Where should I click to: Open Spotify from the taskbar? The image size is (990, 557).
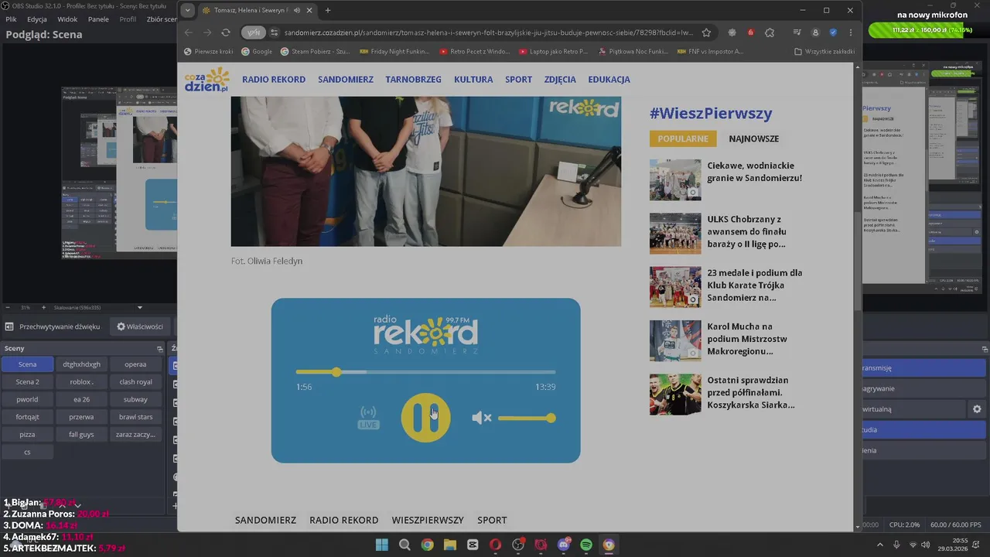point(586,545)
